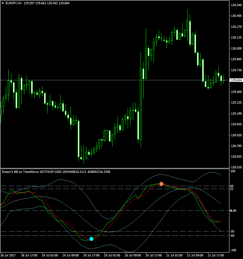243x259 pixels.
Task: Open the chart menu triangle beside EURJPY
Action: (3, 3)
